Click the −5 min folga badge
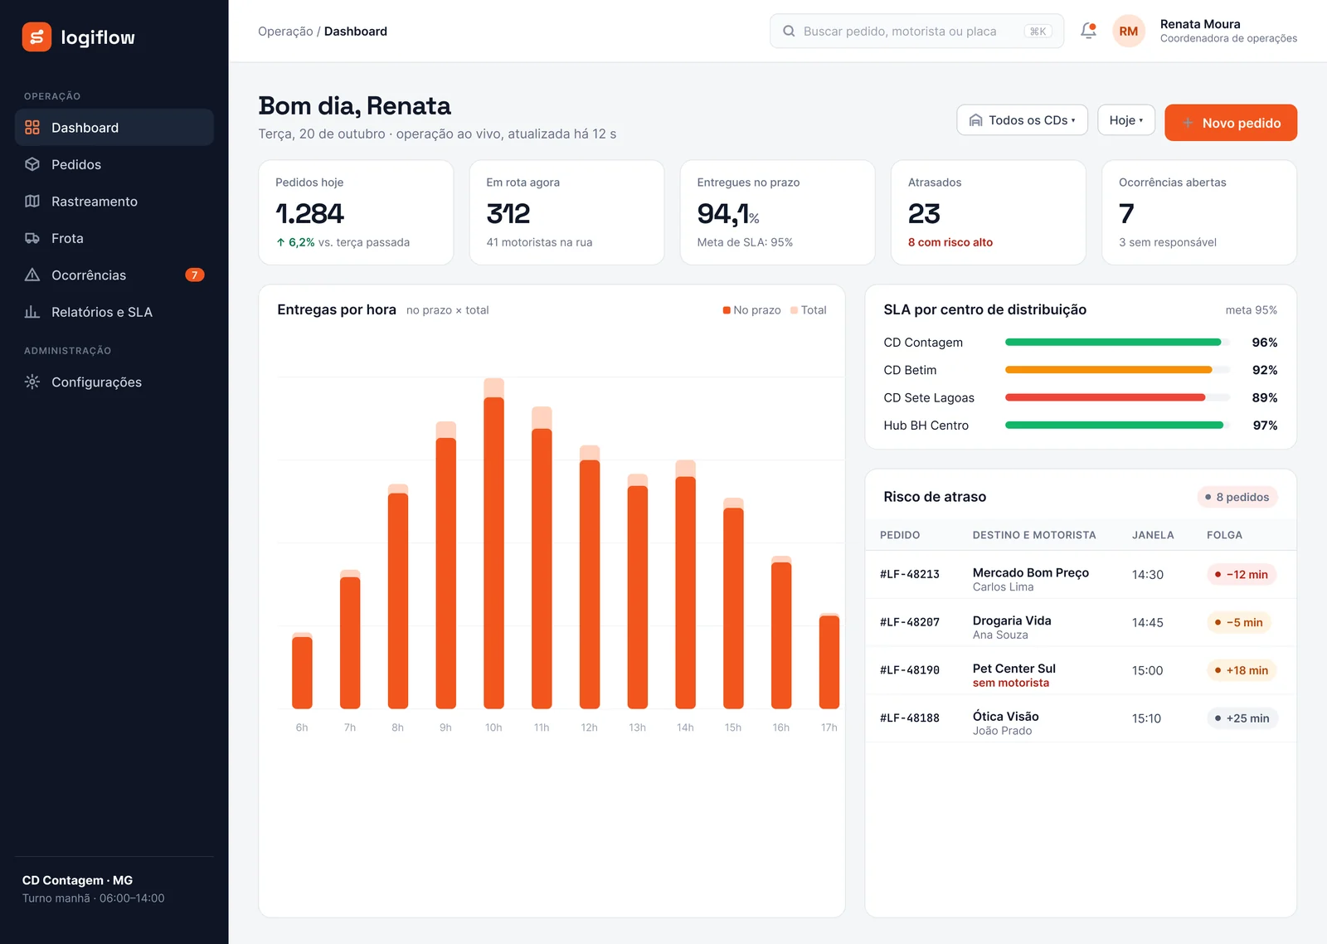 pos(1240,622)
